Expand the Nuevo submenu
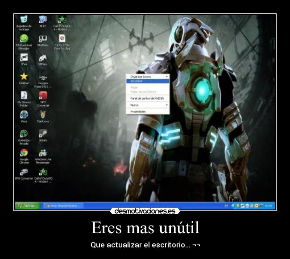The height and width of the screenshot is (259, 290). pyautogui.click(x=148, y=105)
